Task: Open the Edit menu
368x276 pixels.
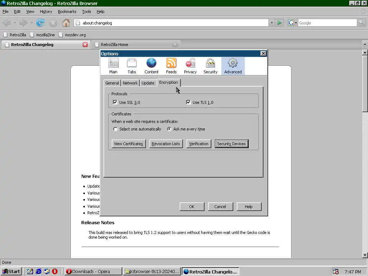Action: pos(17,11)
